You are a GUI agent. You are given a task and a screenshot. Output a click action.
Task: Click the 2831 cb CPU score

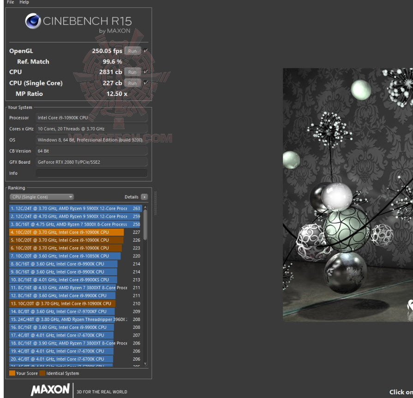point(111,72)
